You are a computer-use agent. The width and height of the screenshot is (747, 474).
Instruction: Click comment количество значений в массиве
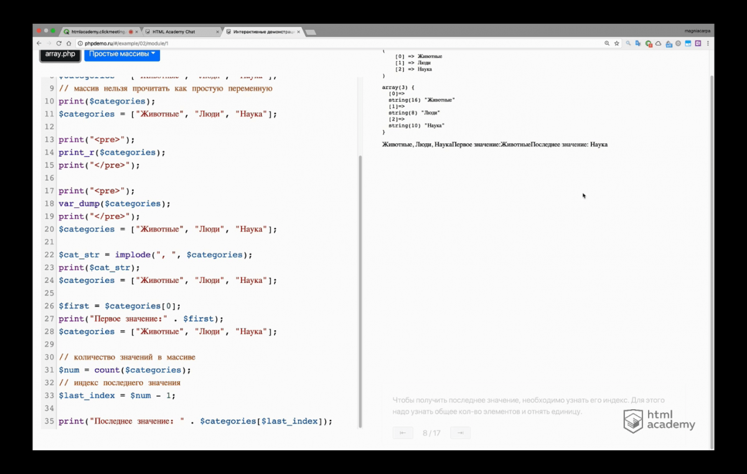point(127,358)
